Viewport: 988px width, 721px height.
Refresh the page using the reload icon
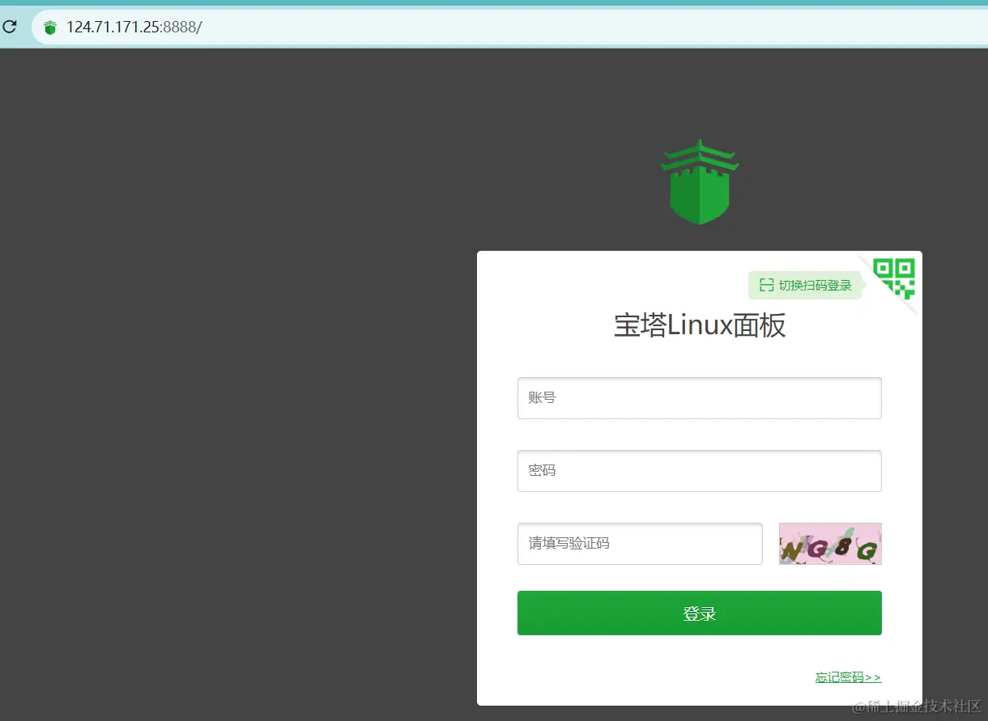point(10,27)
